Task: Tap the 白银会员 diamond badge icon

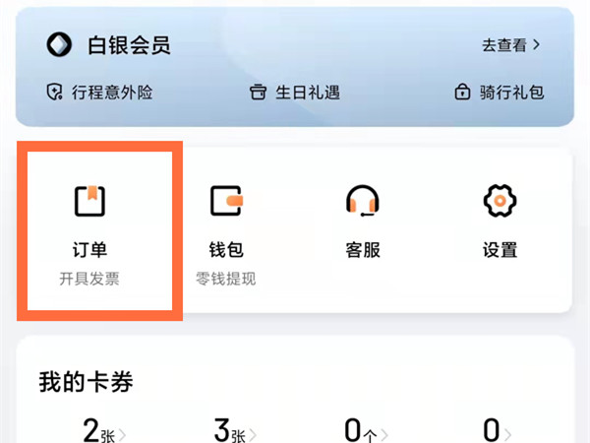Action: [59, 44]
